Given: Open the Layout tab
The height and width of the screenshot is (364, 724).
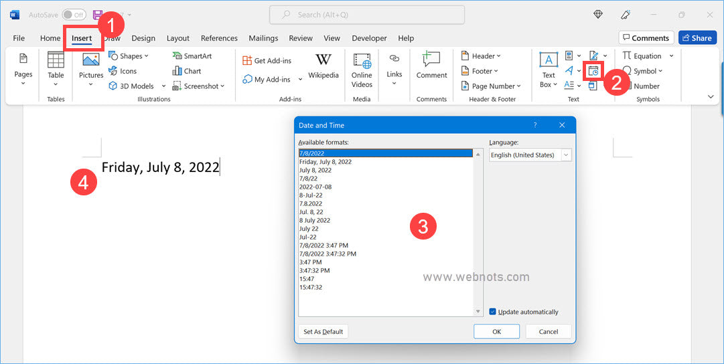Looking at the screenshot, I should click(177, 38).
